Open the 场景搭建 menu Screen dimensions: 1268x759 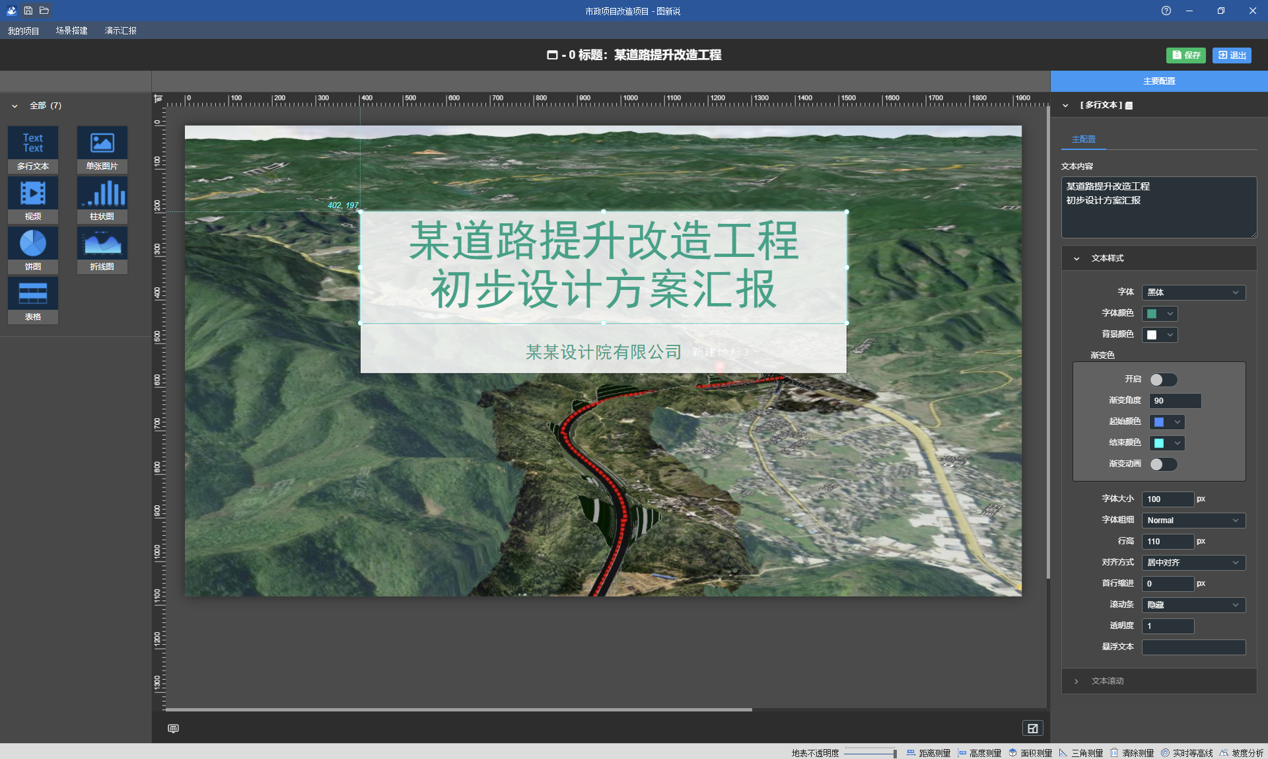(71, 30)
